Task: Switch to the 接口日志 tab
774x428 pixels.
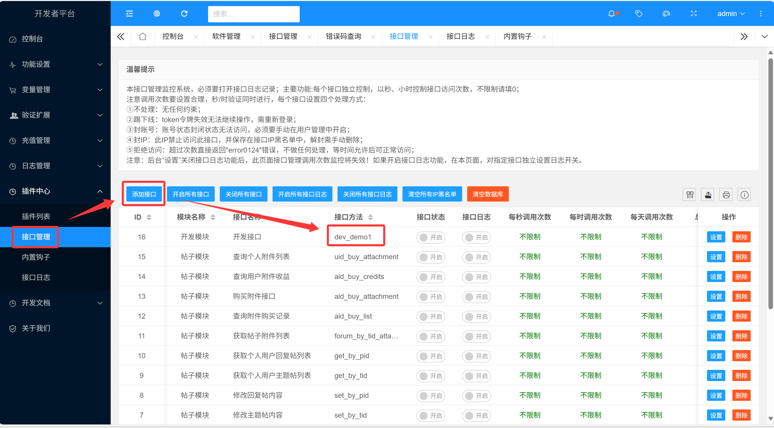Action: pos(460,36)
